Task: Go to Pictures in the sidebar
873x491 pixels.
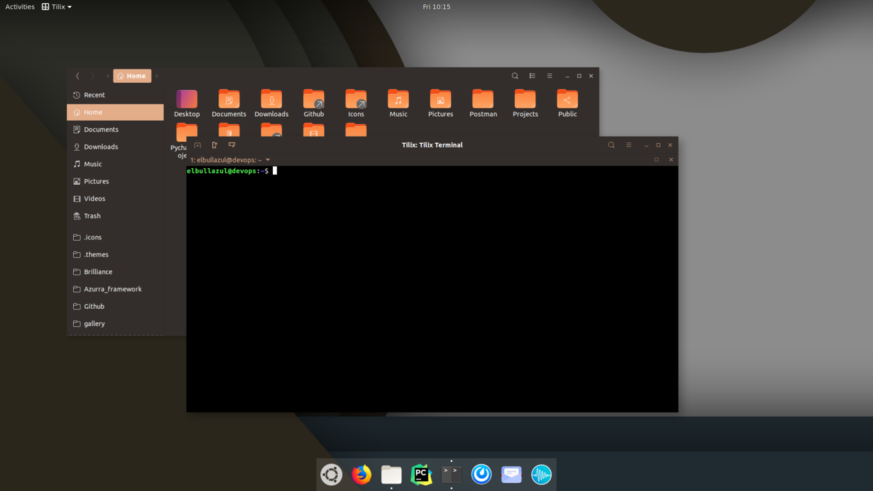Action: (115, 182)
